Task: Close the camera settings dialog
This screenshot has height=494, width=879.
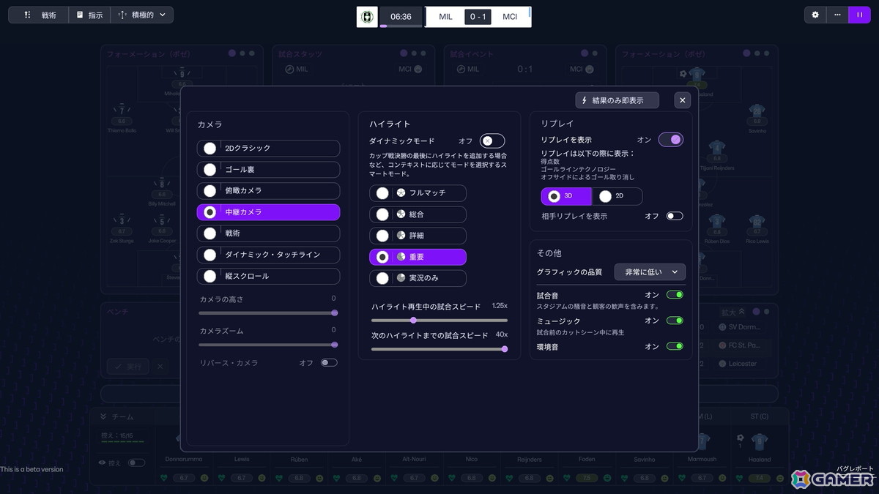Action: pos(682,100)
